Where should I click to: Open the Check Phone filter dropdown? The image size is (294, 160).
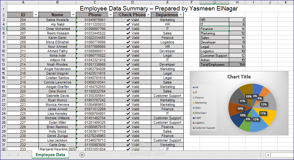point(148,15)
